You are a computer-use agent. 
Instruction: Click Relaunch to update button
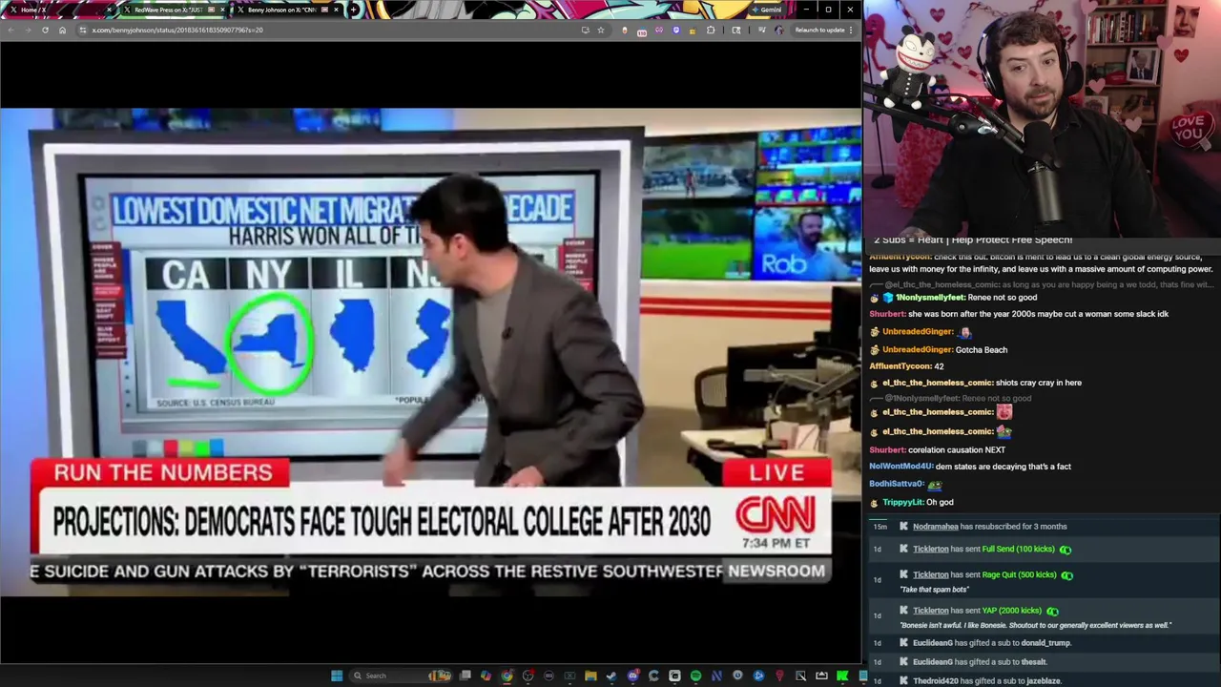coord(820,30)
